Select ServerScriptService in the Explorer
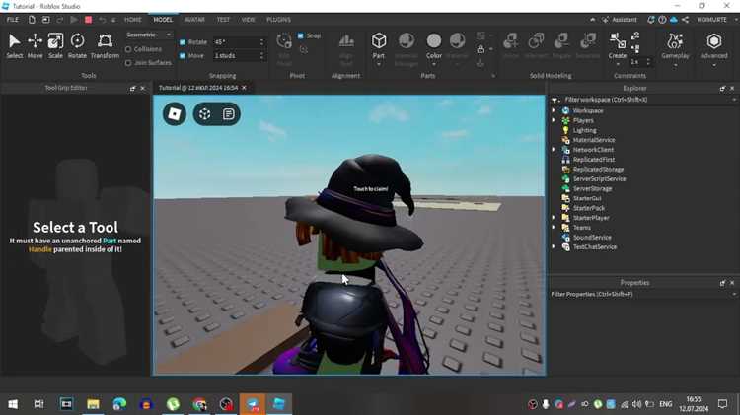740x415 pixels. 599,178
